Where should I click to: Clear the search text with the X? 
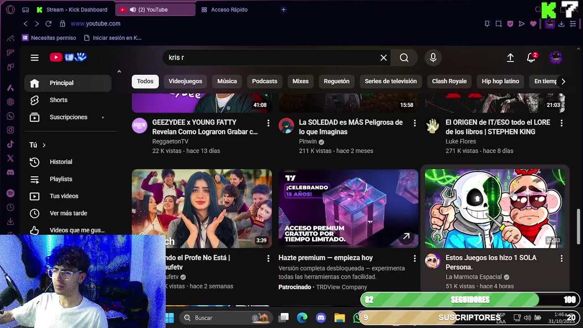[384, 57]
